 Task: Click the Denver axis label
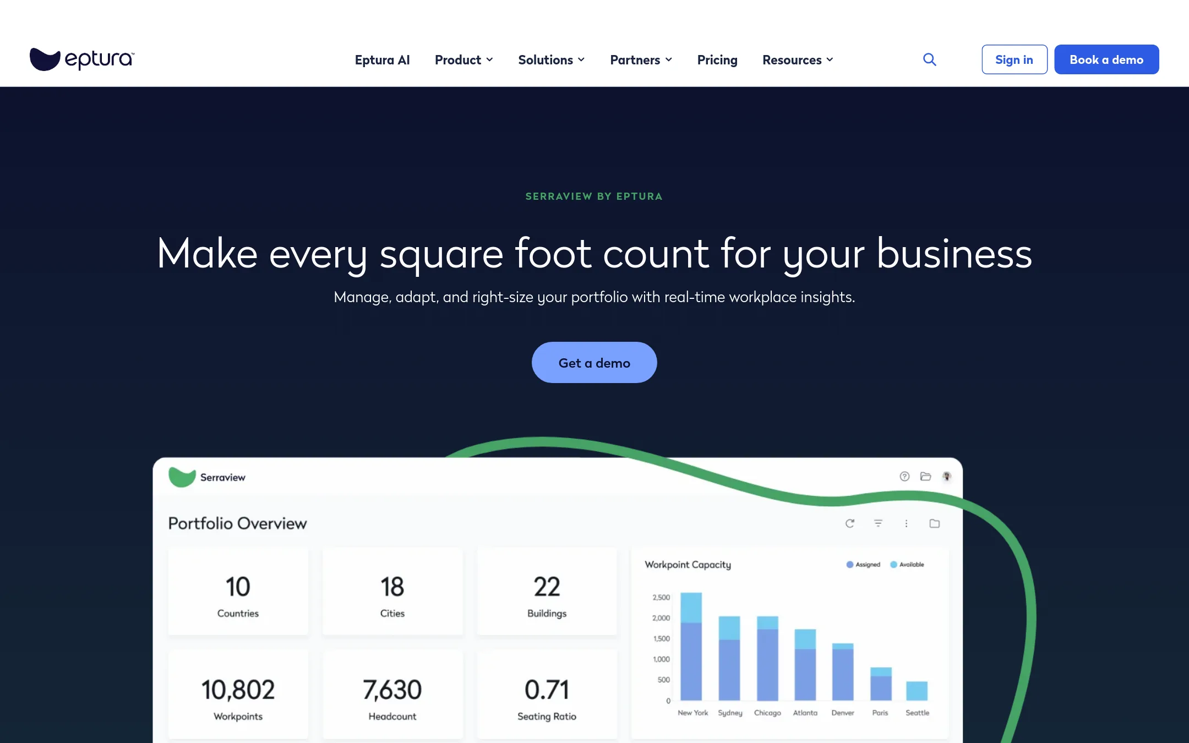pos(842,713)
